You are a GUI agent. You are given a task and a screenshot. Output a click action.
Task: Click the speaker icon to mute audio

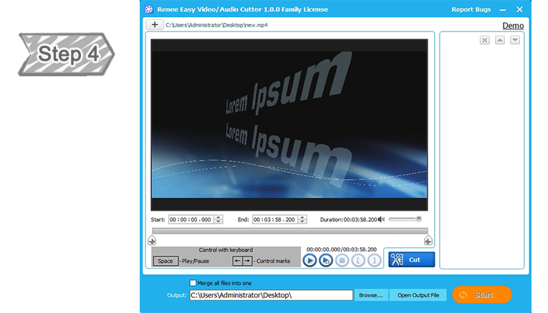(382, 219)
